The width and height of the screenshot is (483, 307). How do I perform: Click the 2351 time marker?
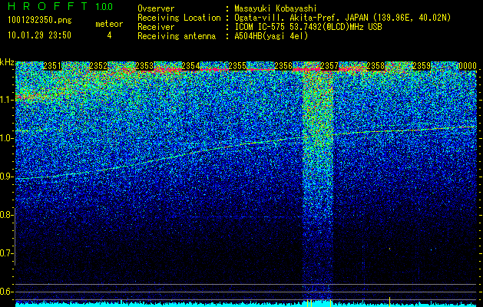(x=52, y=66)
